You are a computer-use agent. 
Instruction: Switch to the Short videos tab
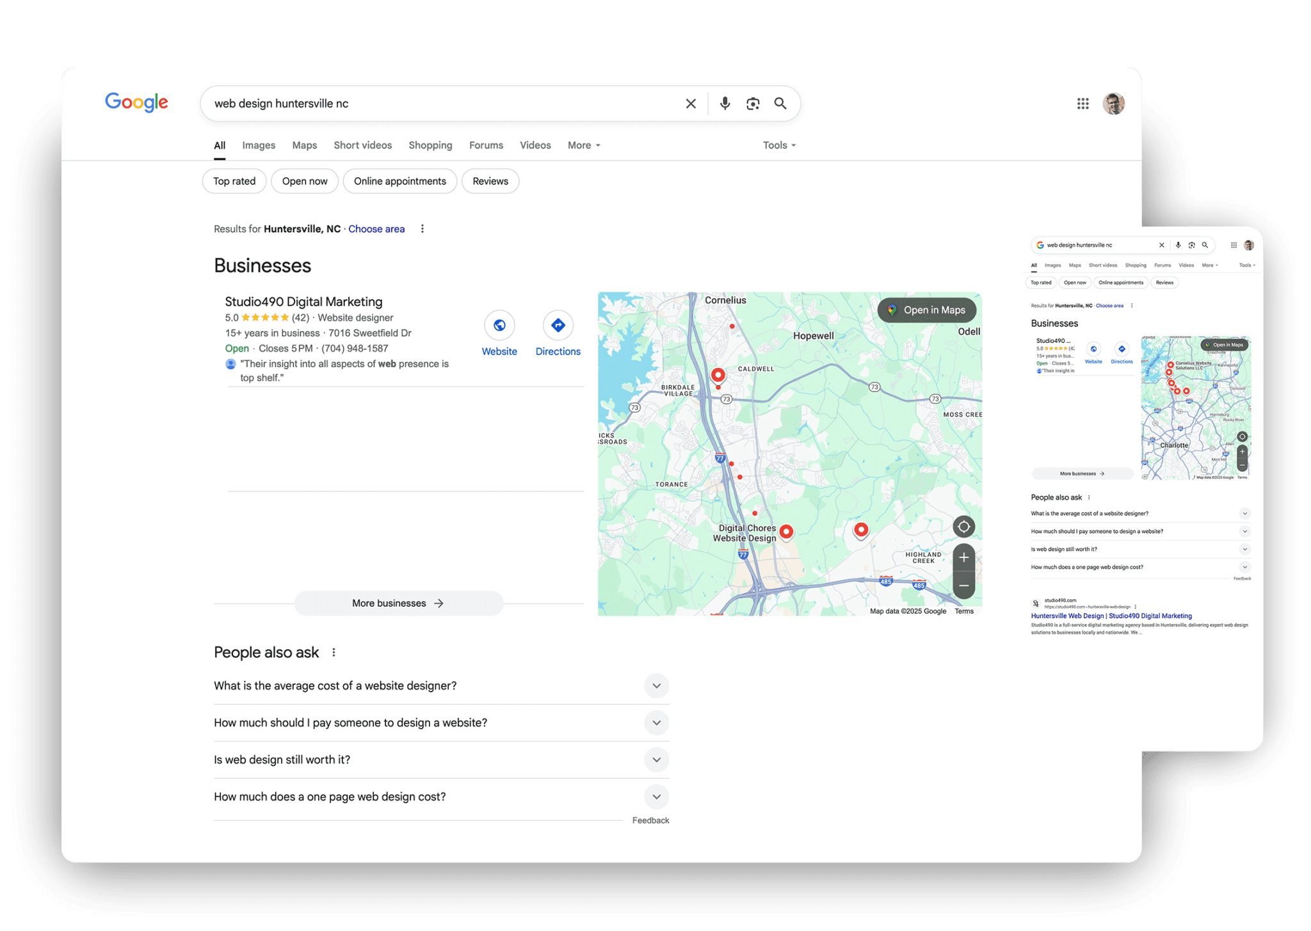(x=362, y=145)
